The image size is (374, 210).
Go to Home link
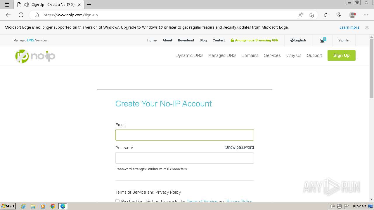(152, 40)
